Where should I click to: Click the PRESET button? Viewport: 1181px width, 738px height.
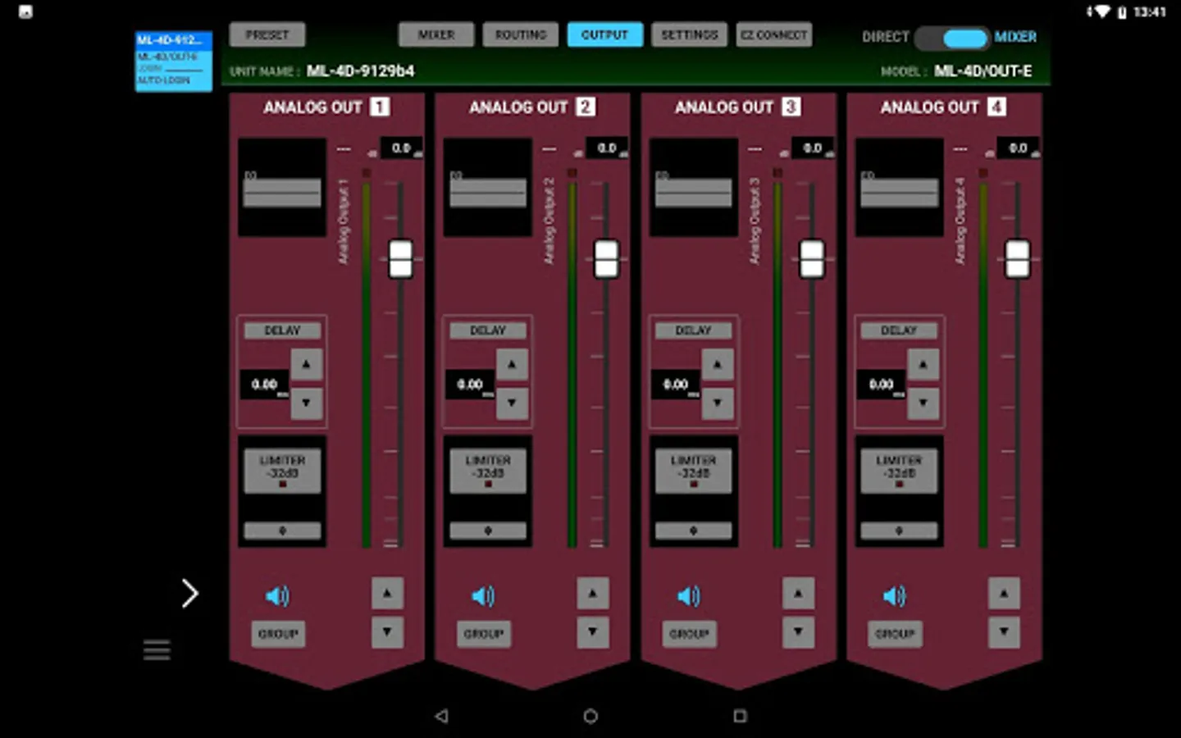point(267,34)
